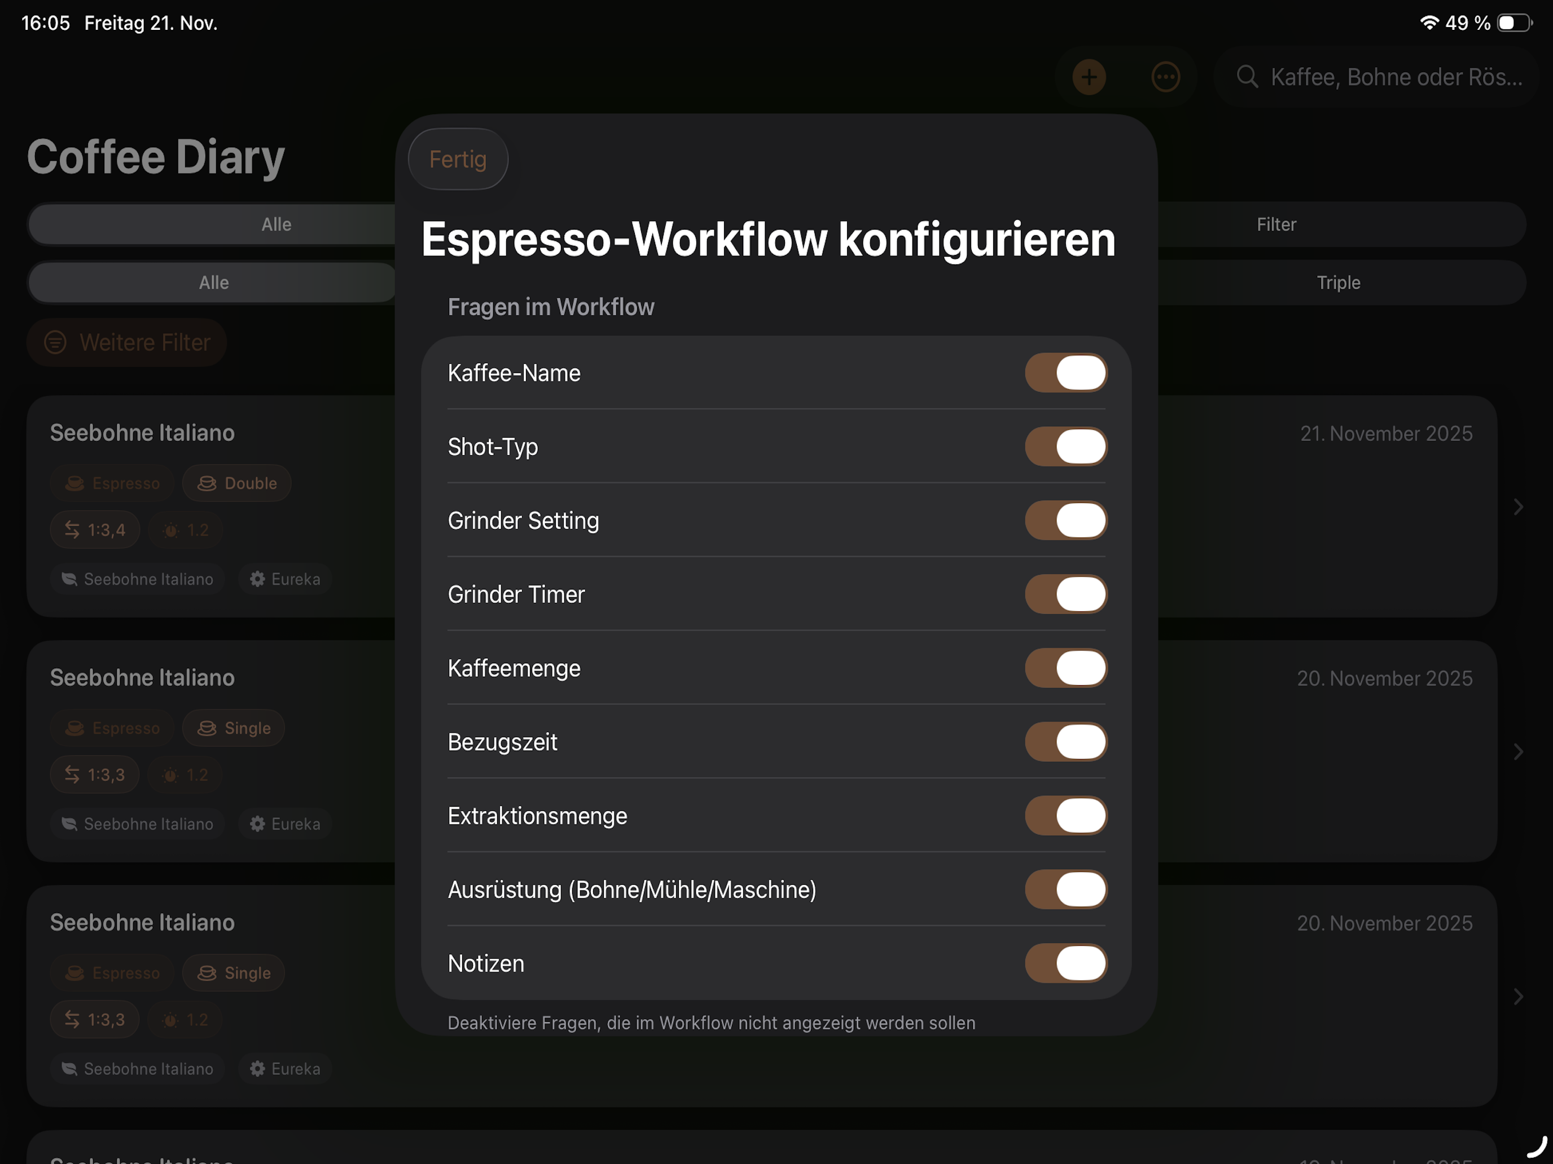Open the second Seebohne entry chevron

pyautogui.click(x=1518, y=751)
